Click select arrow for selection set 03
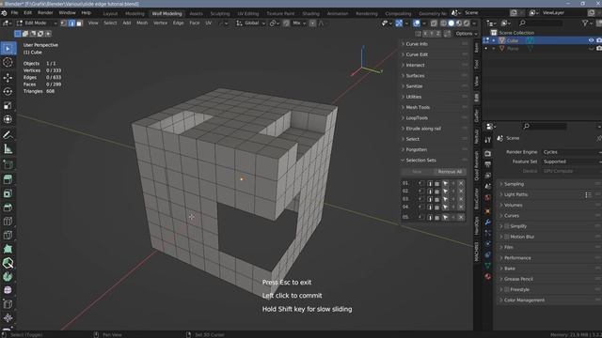This screenshot has height=338, width=602. pyautogui.click(x=445, y=199)
